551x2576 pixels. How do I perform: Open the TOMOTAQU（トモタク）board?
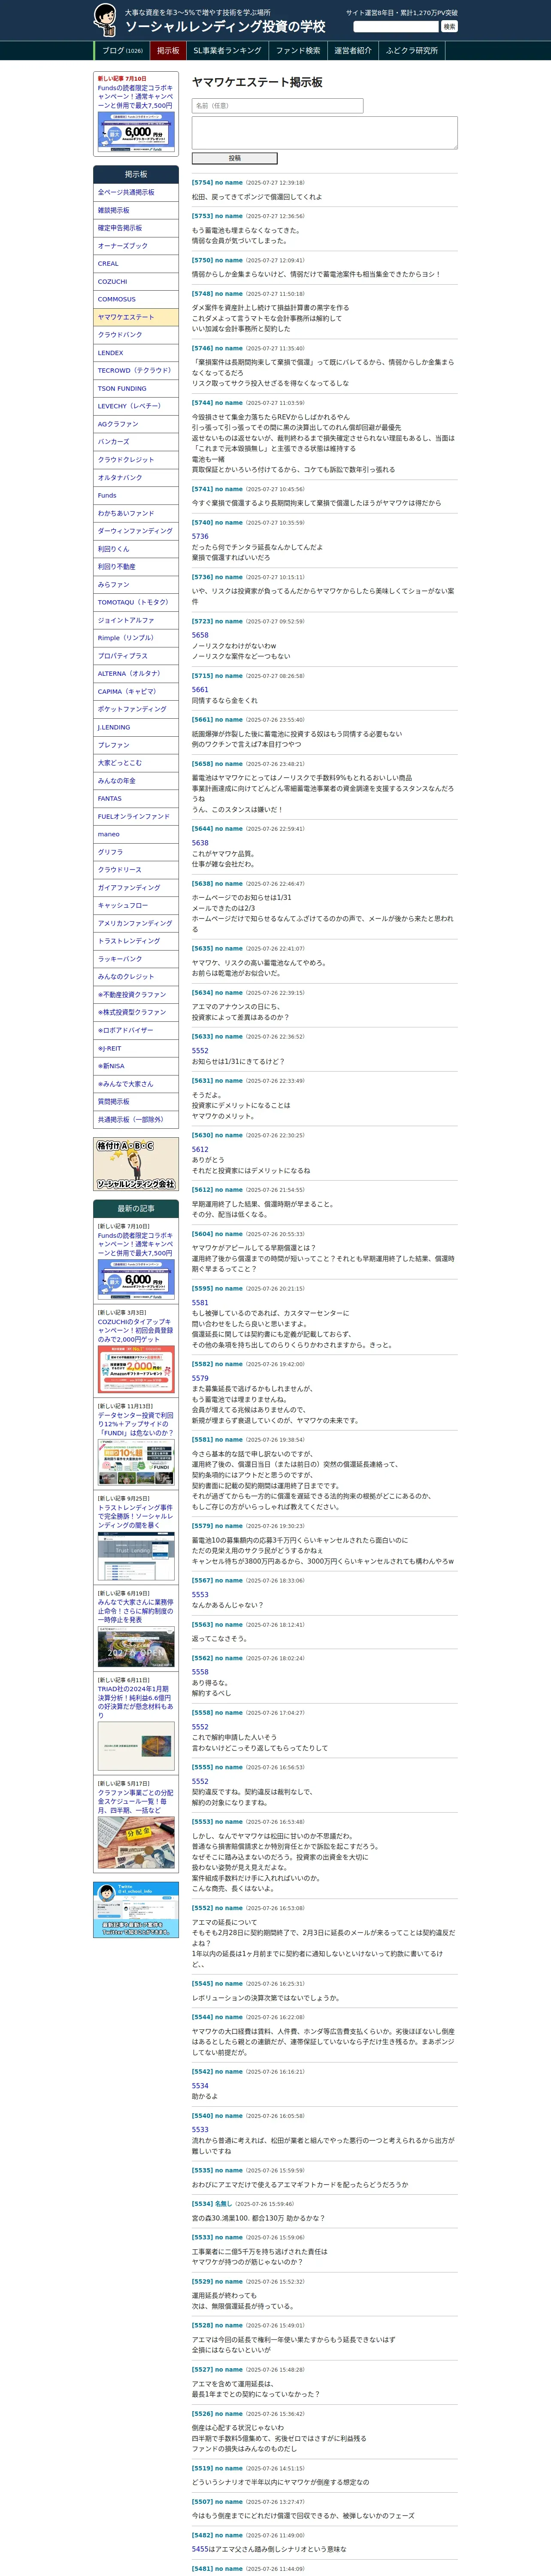click(x=136, y=602)
